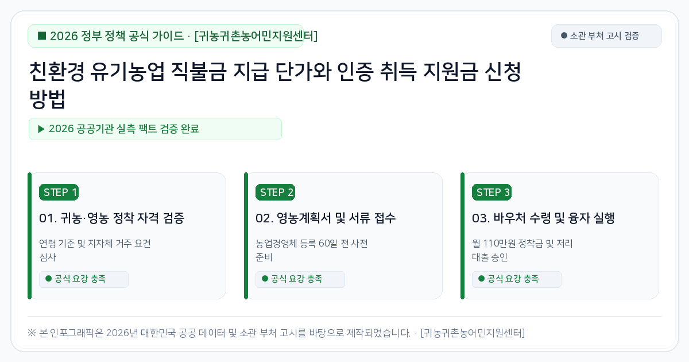Click the green square icon in the header banner
The height and width of the screenshot is (362, 689).
(x=41, y=36)
